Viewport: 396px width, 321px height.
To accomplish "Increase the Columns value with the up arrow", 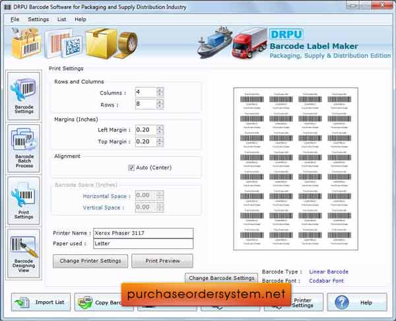I will 160,90.
